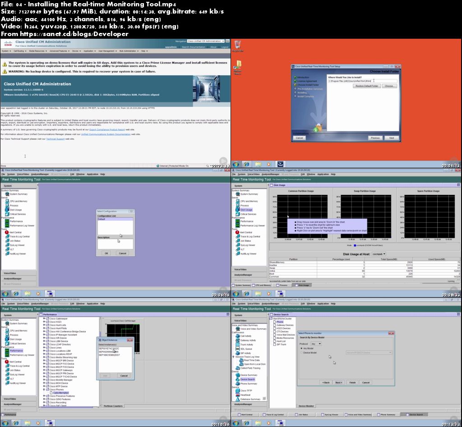Click Logout link on CM Administration page

tap(225, 47)
